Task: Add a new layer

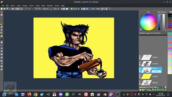Action: [x=140, y=90]
